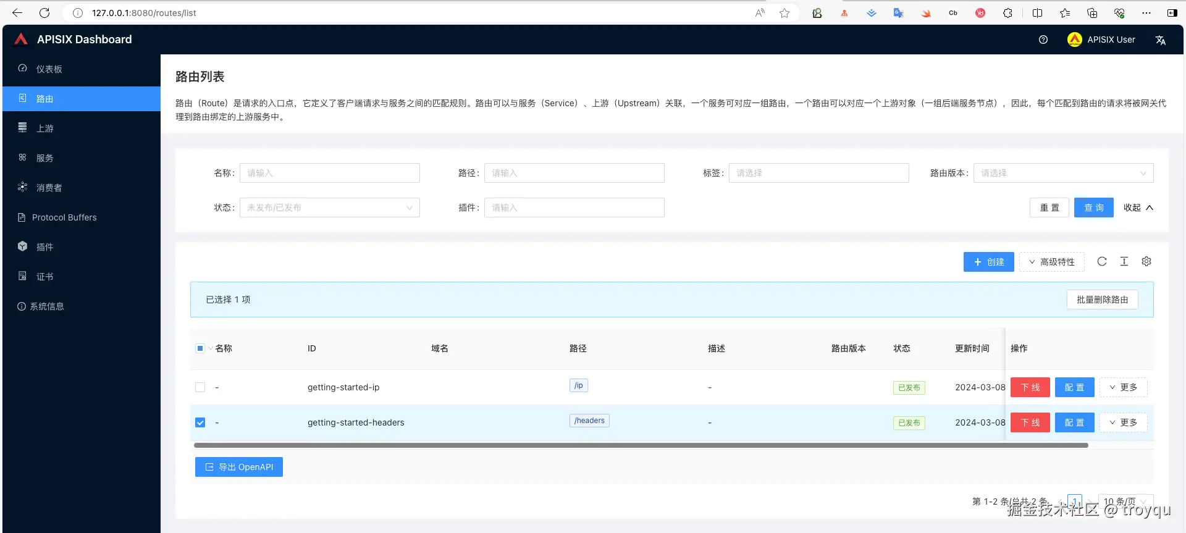This screenshot has height=533, width=1186.
Task: Open 消费者 in the sidebar
Action: [82, 188]
